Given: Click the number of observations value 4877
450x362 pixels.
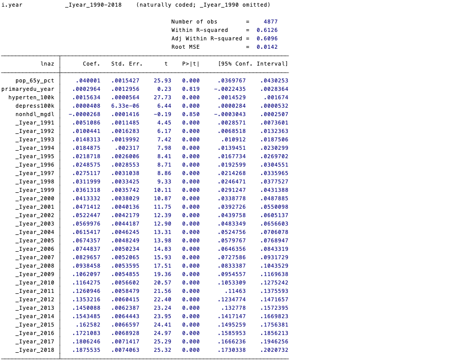Looking at the screenshot, I should [270, 22].
